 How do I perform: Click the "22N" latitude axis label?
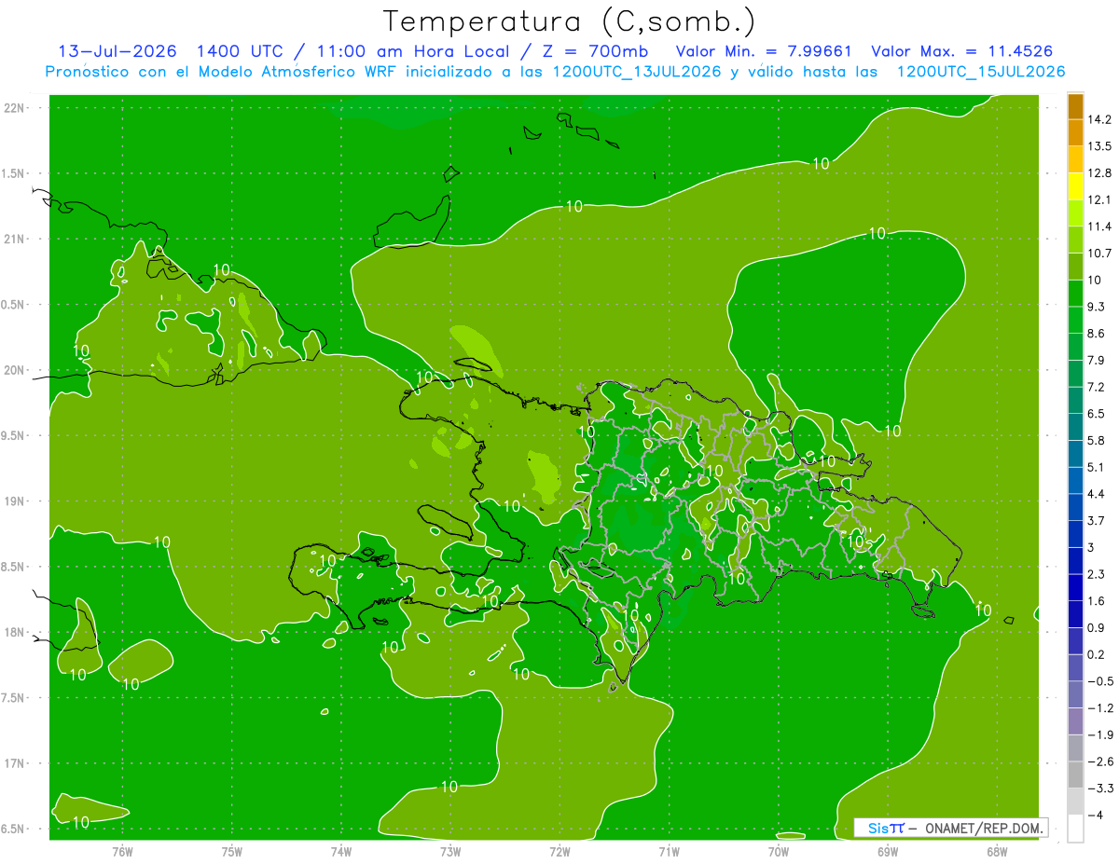point(13,107)
